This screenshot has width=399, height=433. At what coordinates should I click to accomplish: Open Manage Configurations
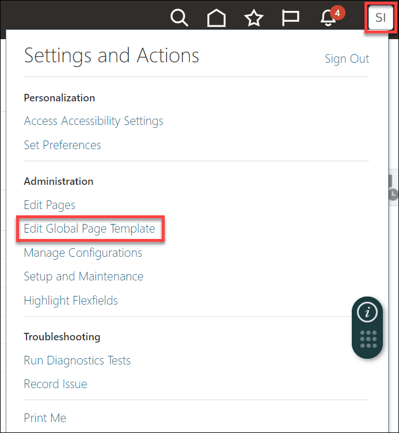click(83, 253)
